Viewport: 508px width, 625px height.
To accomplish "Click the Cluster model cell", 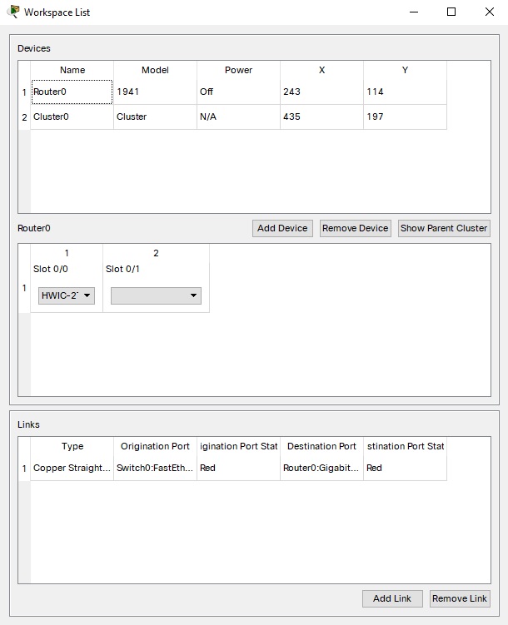I will click(x=155, y=117).
